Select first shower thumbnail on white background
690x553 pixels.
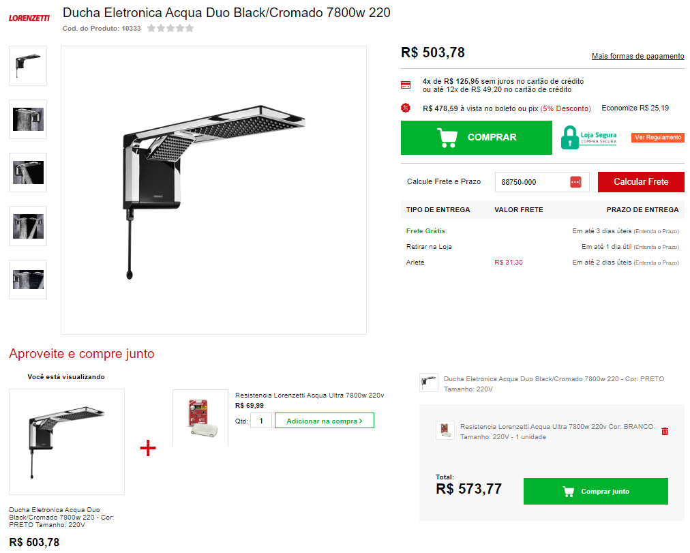[x=28, y=66]
